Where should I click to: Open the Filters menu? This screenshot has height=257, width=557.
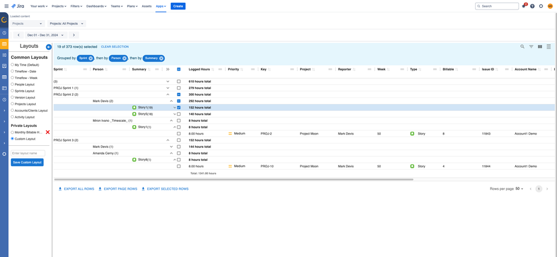pos(76,6)
